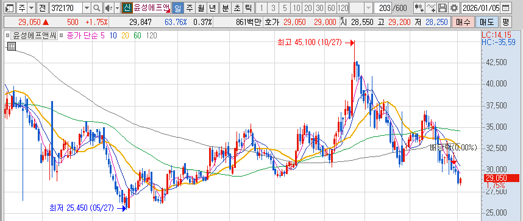Toggle the 전 button
Screen dimensions: 523x221
(42, 8)
